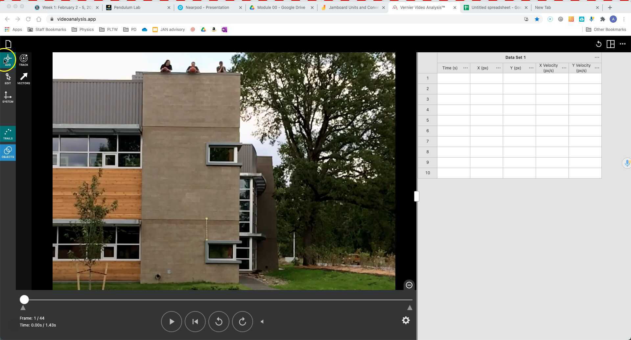The width and height of the screenshot is (631, 340).
Task: Switch to the Pendulum Lab tab
Action: [x=127, y=7]
